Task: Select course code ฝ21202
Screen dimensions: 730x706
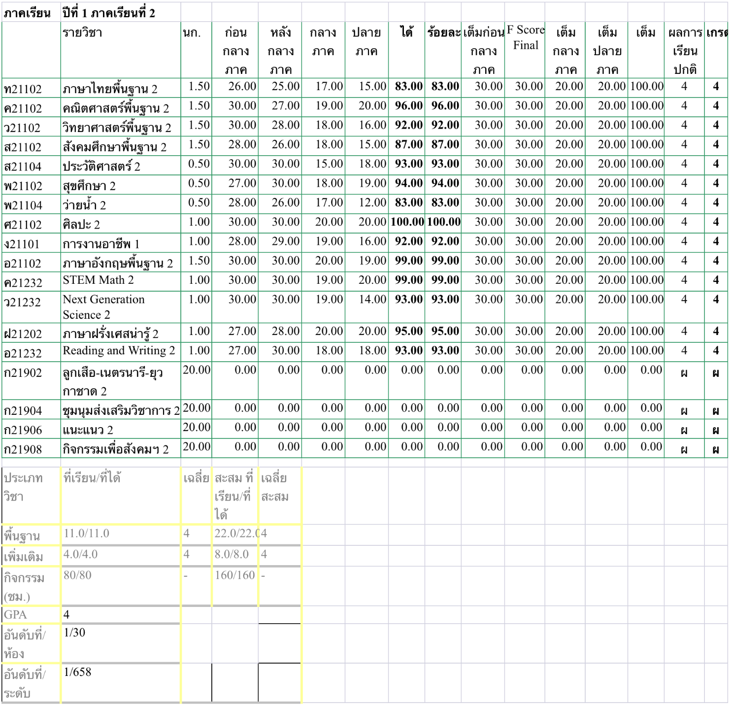Action: click(31, 333)
